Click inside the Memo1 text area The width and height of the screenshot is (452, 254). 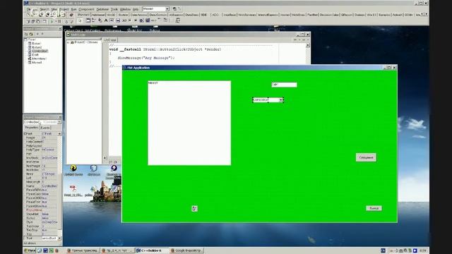[189, 123]
